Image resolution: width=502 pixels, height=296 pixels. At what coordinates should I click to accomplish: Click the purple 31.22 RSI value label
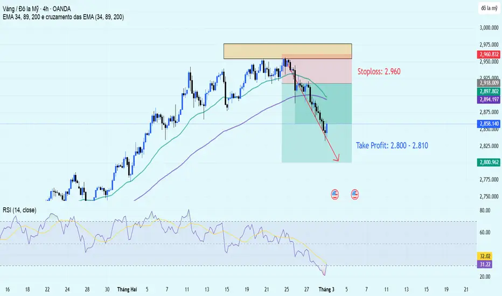[x=485, y=264]
